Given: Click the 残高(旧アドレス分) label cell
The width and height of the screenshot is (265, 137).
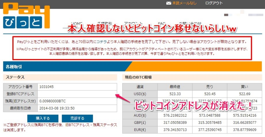Looking at the screenshot, I should 20,101.
